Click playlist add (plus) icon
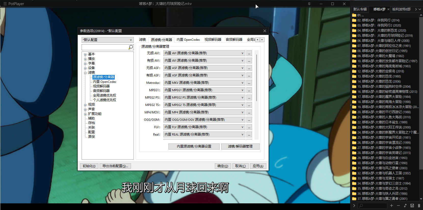This screenshot has width=423, height=210. pos(391,205)
